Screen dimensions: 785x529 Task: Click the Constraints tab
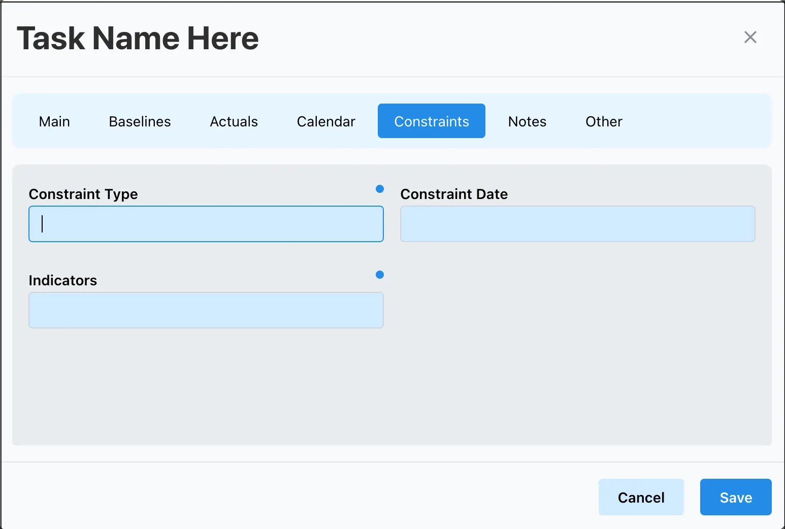tap(432, 121)
